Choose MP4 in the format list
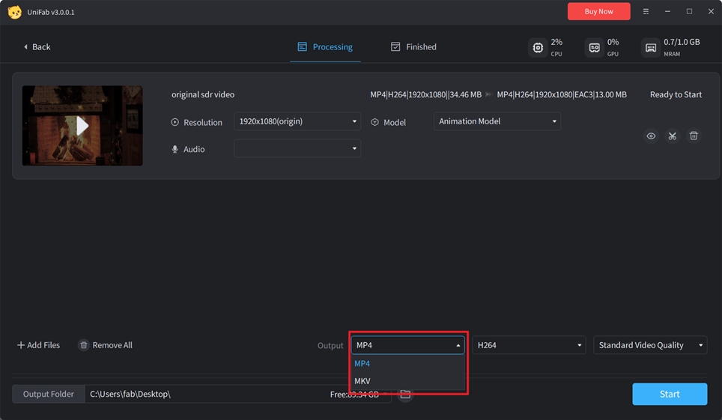The image size is (722, 420). 362,364
